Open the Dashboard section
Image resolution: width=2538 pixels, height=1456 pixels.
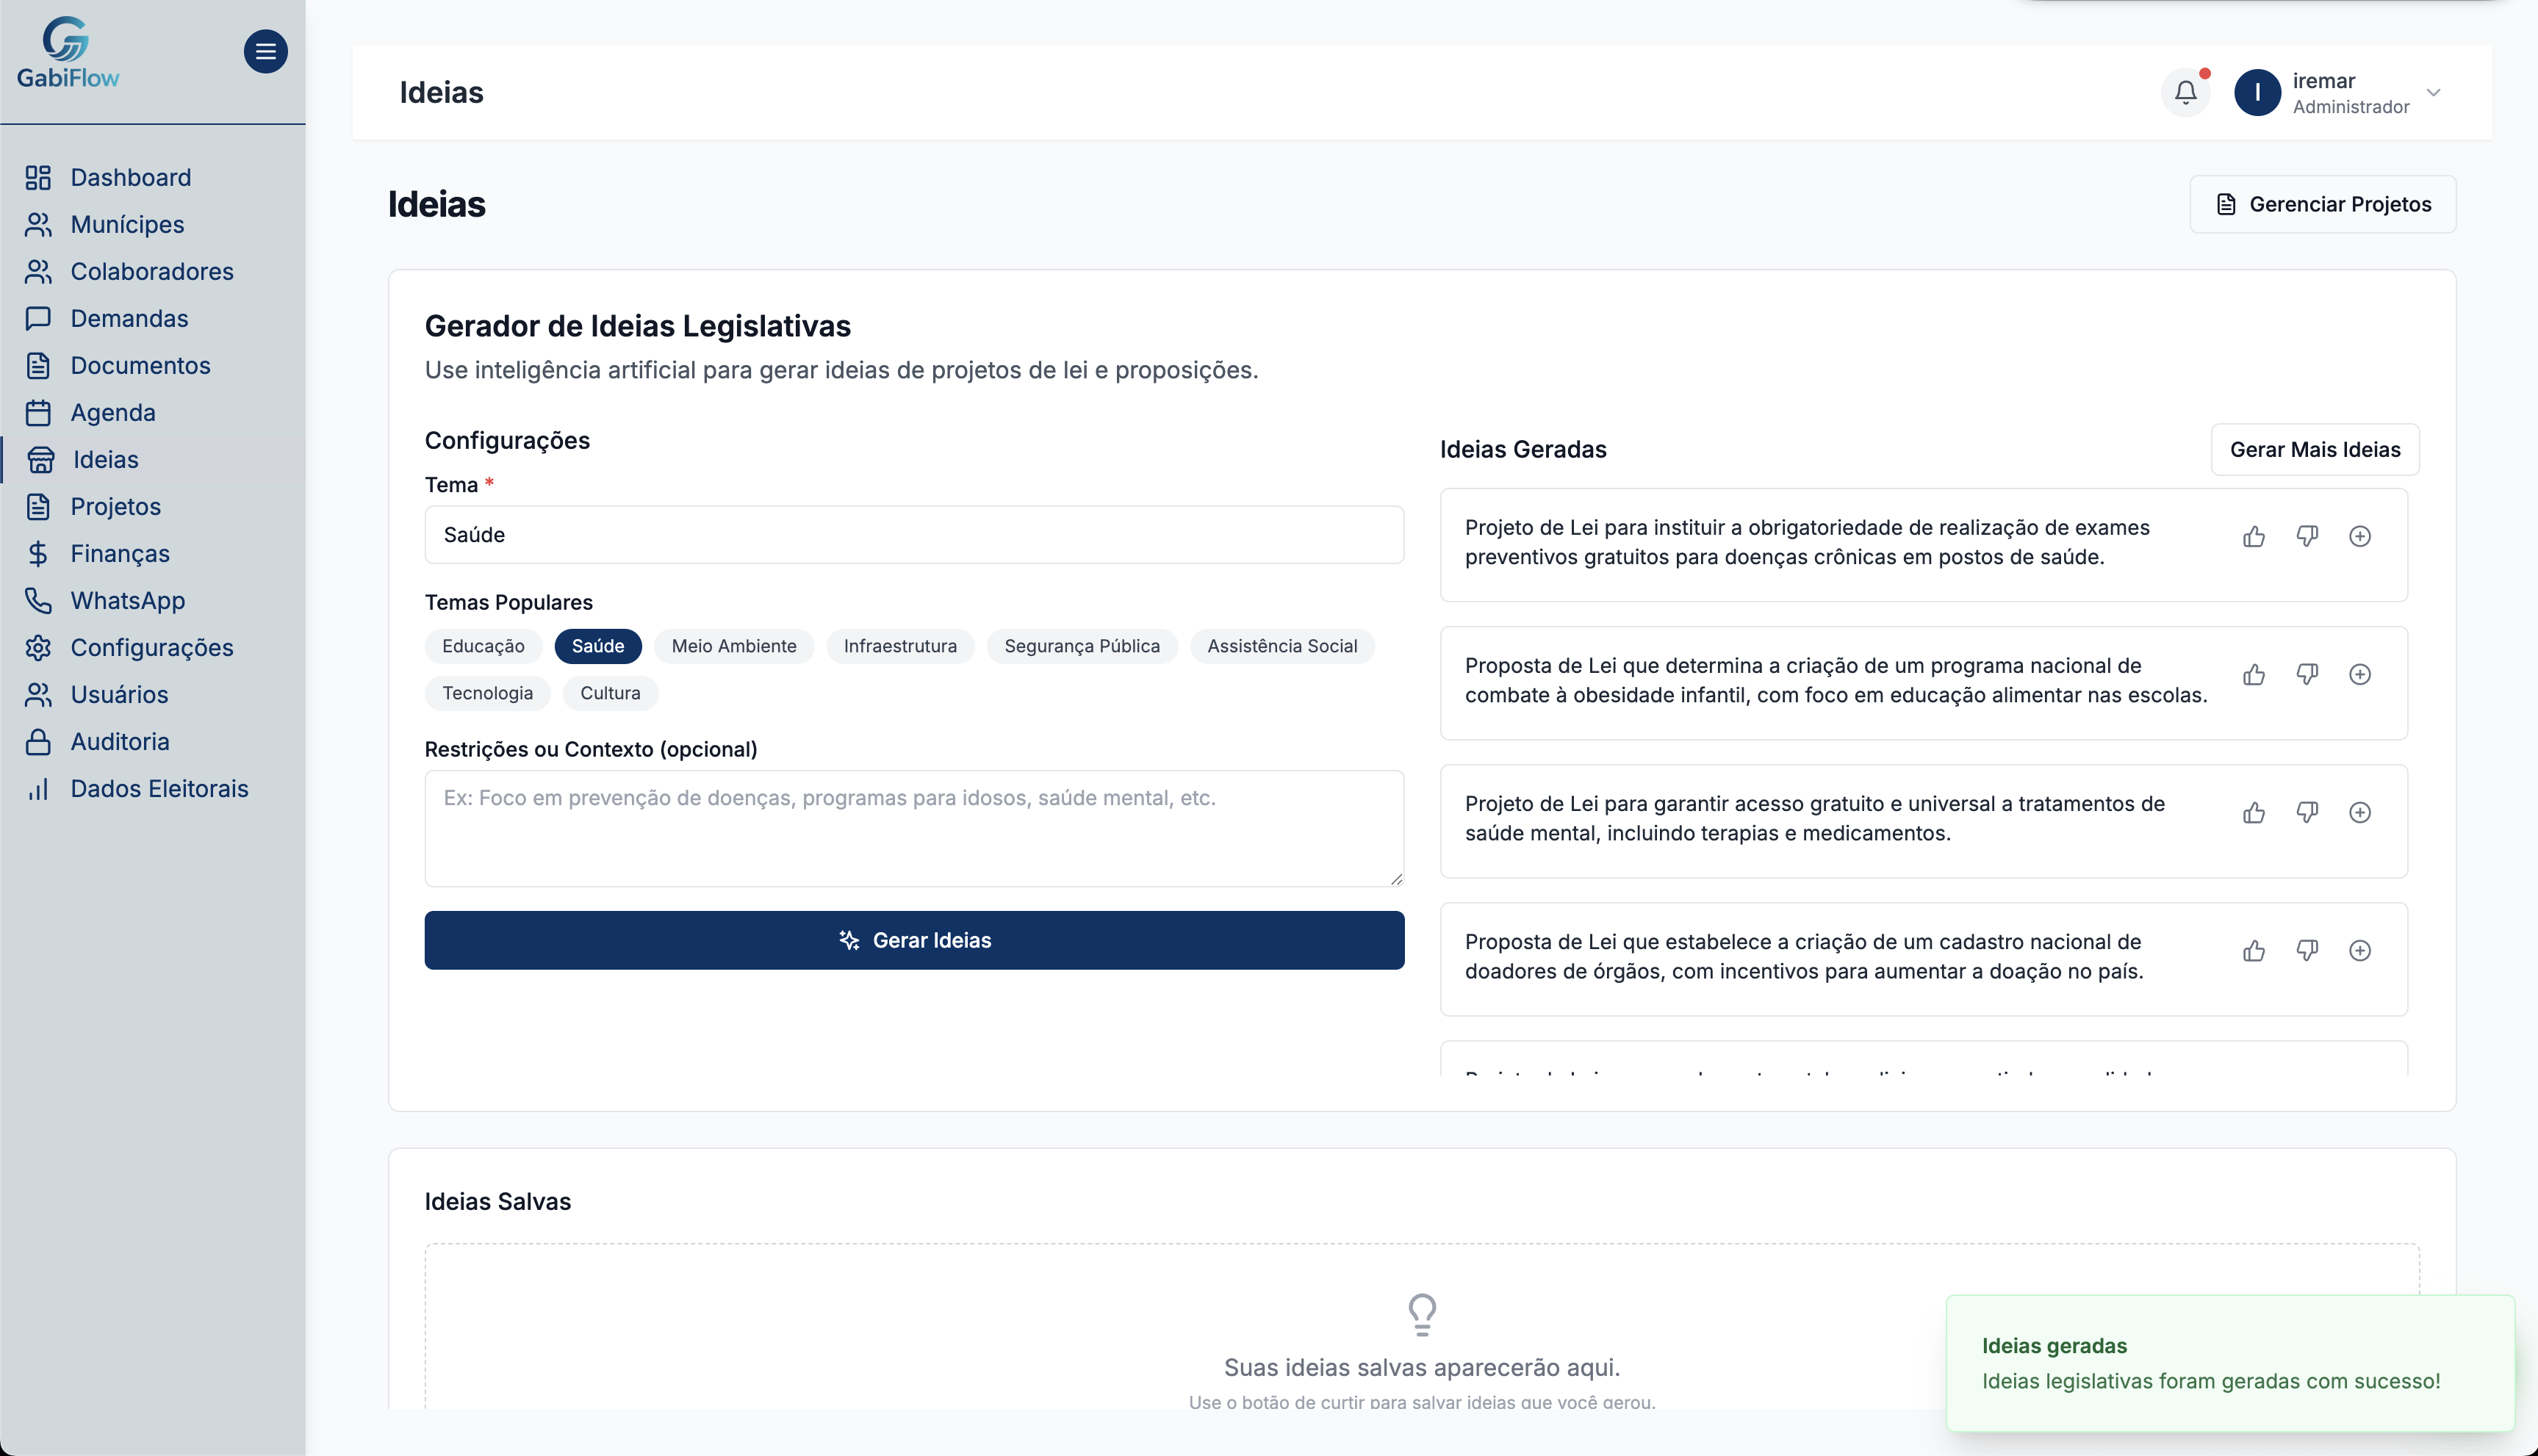pos(131,177)
